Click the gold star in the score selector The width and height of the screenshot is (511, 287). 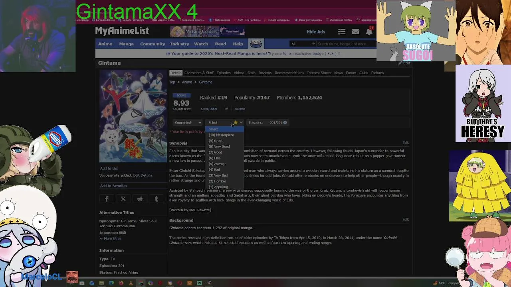(x=236, y=122)
